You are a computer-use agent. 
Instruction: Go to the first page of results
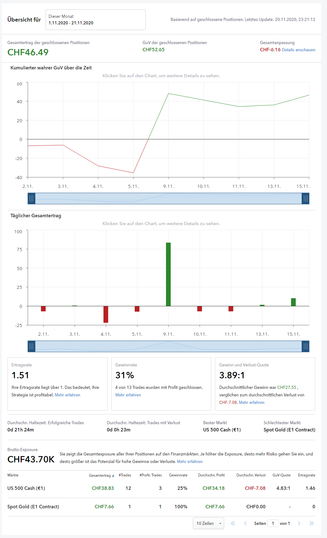(233, 523)
